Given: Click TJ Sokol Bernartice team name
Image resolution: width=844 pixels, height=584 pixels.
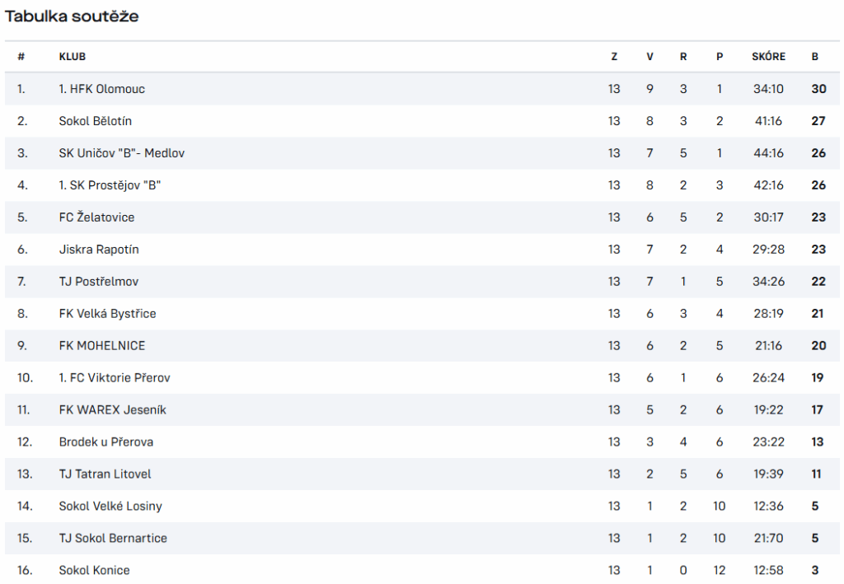Looking at the screenshot, I should click(x=113, y=539).
